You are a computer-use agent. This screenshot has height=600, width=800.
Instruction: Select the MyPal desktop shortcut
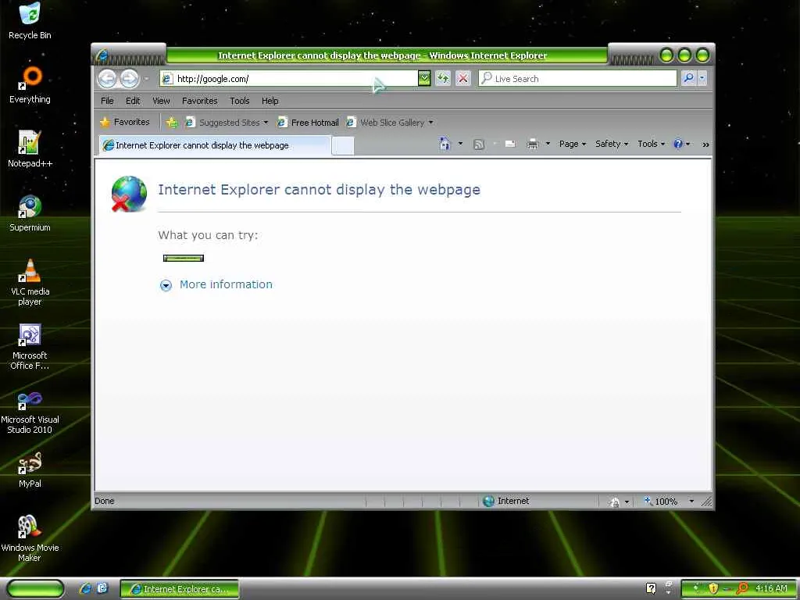tap(30, 470)
